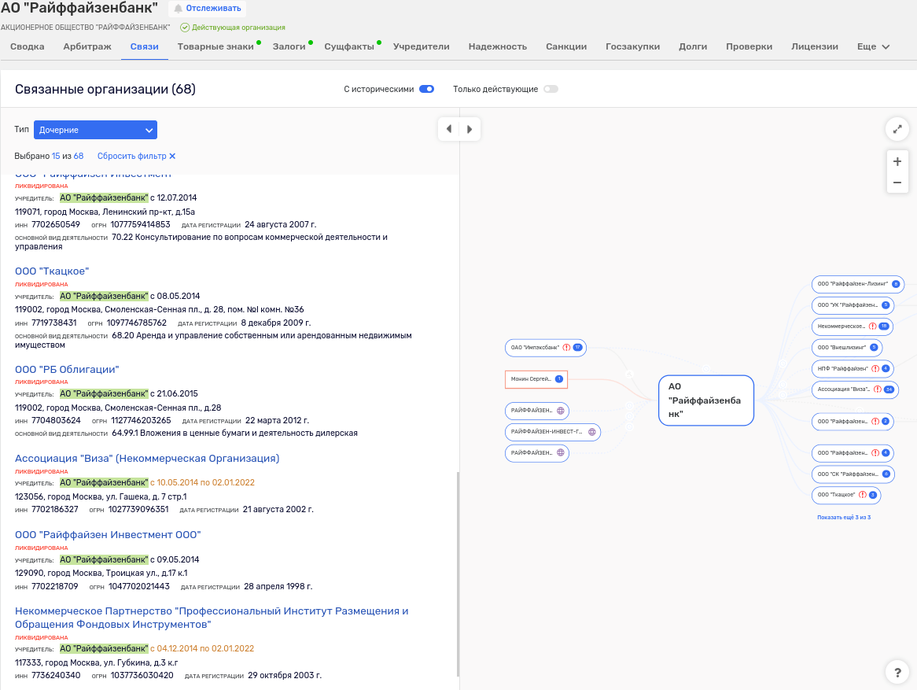Click the counter badge on ОАО "Импэксбанк" node
Image resolution: width=917 pixels, height=690 pixels.
(x=579, y=347)
